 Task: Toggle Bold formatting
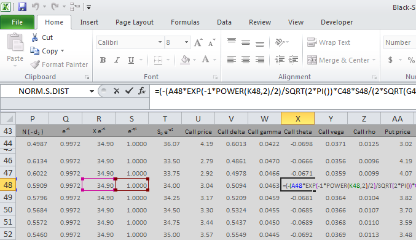[103, 60]
